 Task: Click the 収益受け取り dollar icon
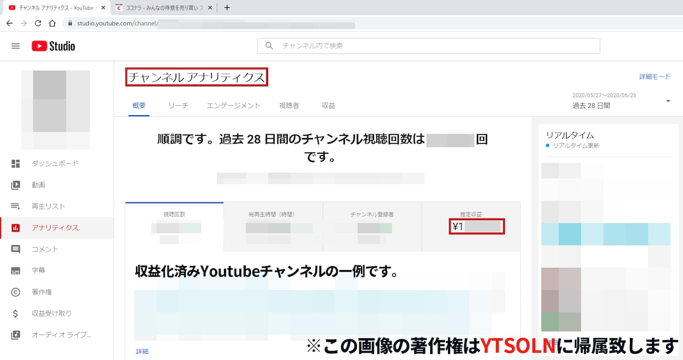(x=16, y=313)
